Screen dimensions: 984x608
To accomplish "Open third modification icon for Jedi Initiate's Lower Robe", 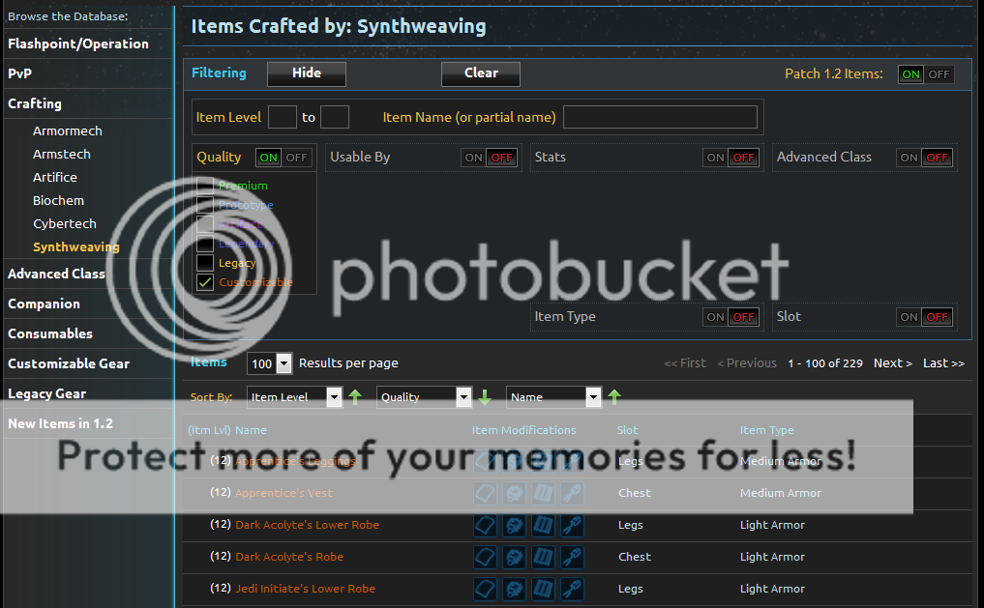I will (543, 589).
